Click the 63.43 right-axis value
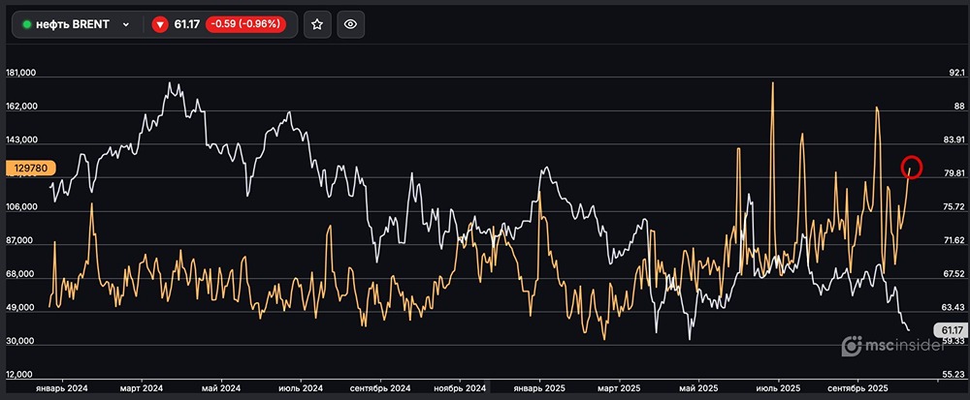 click(955, 307)
